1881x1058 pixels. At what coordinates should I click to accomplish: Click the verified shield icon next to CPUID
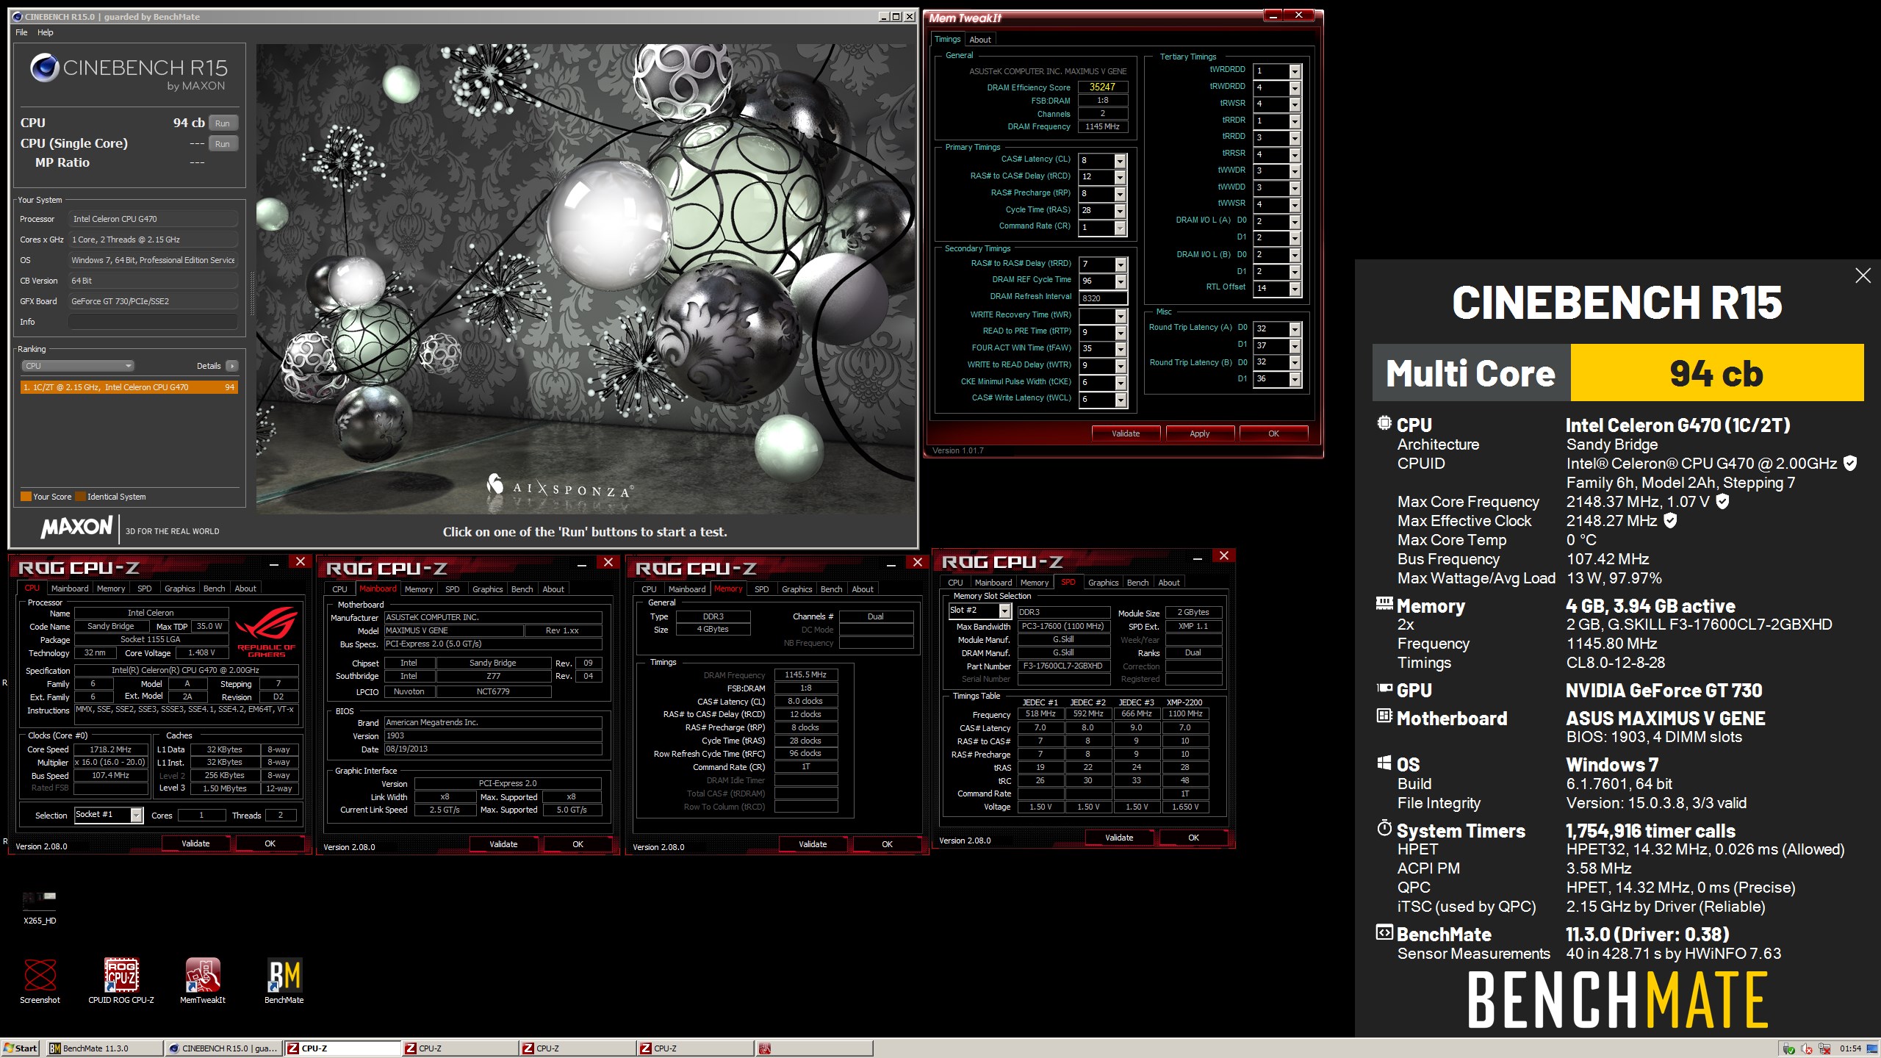[1850, 464]
